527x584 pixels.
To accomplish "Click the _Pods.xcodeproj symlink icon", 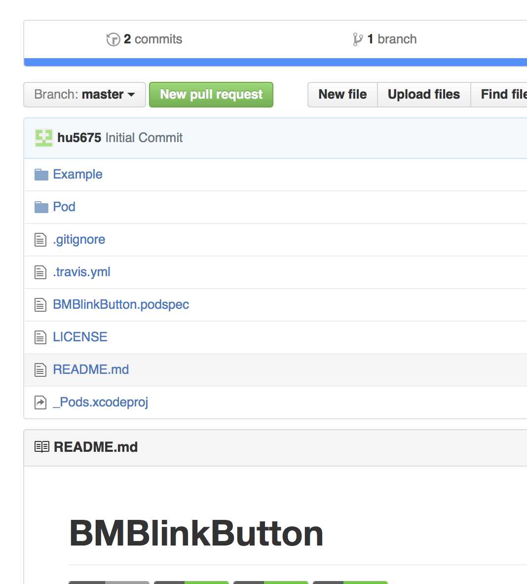I will [40, 402].
